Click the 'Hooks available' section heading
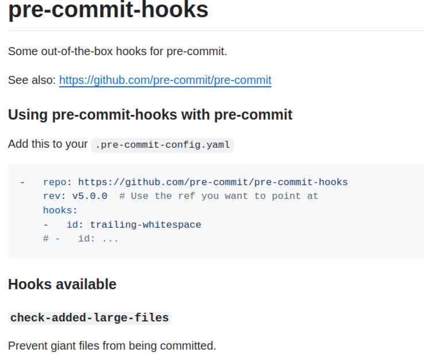424x356 pixels. coord(62,284)
